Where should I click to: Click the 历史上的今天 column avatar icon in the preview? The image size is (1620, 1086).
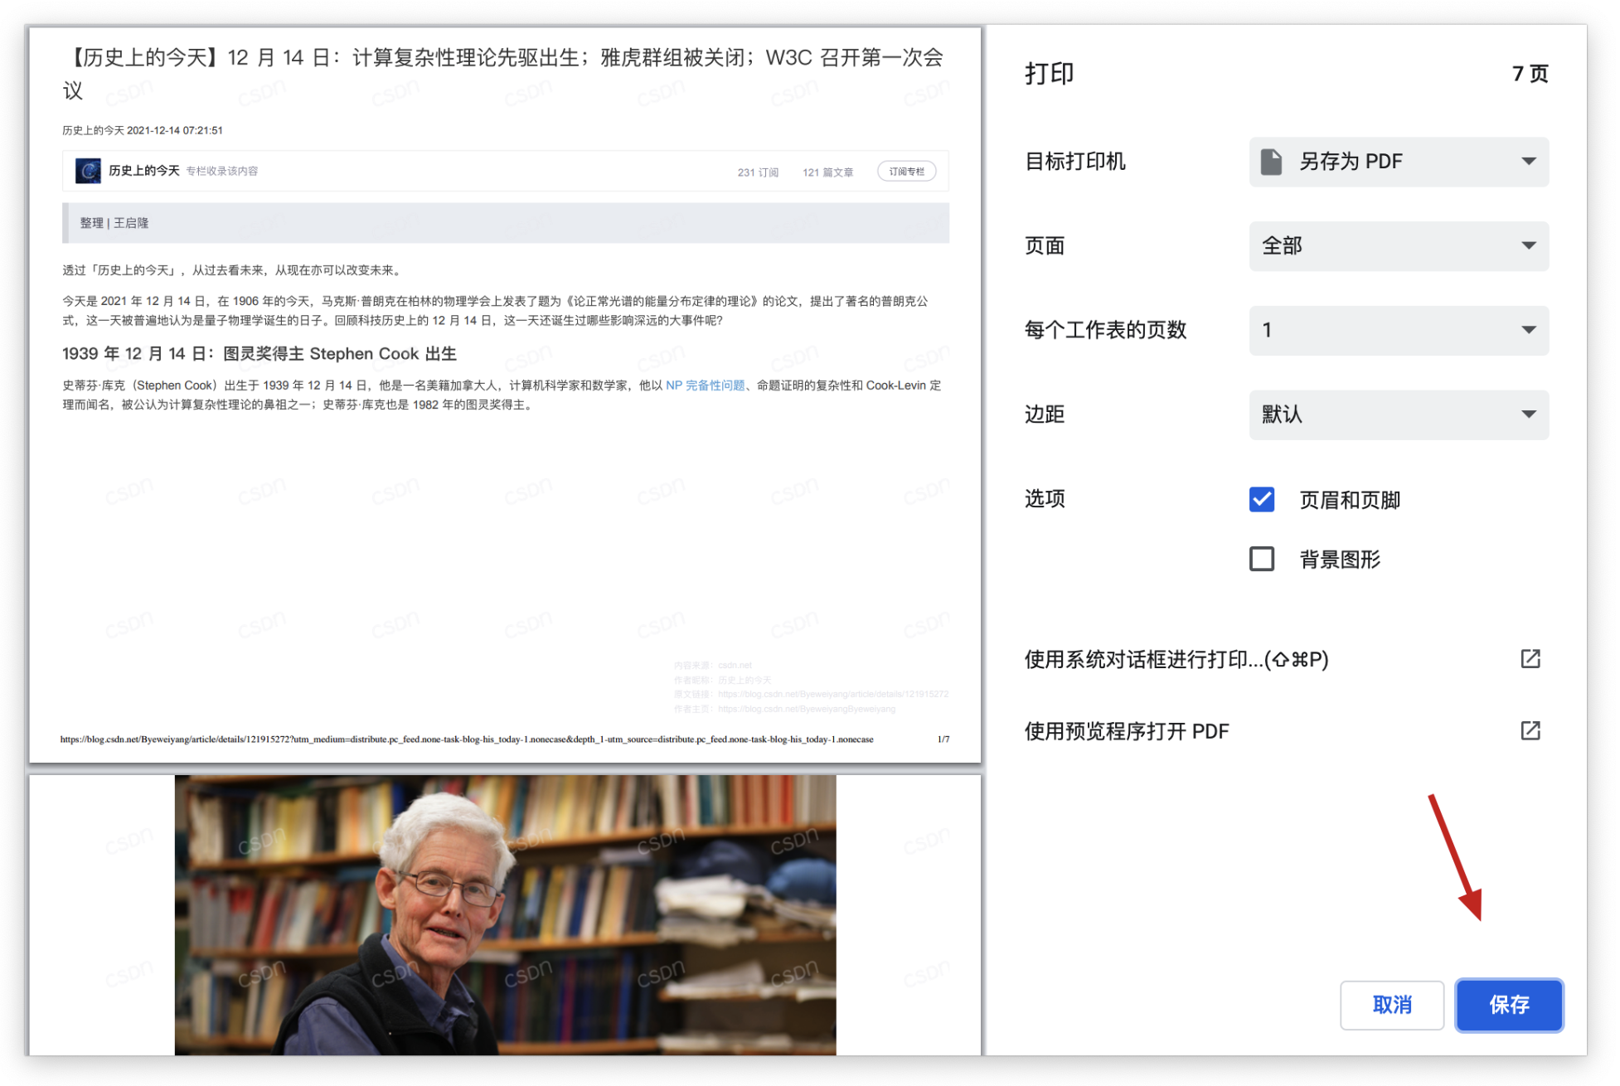pyautogui.click(x=88, y=171)
